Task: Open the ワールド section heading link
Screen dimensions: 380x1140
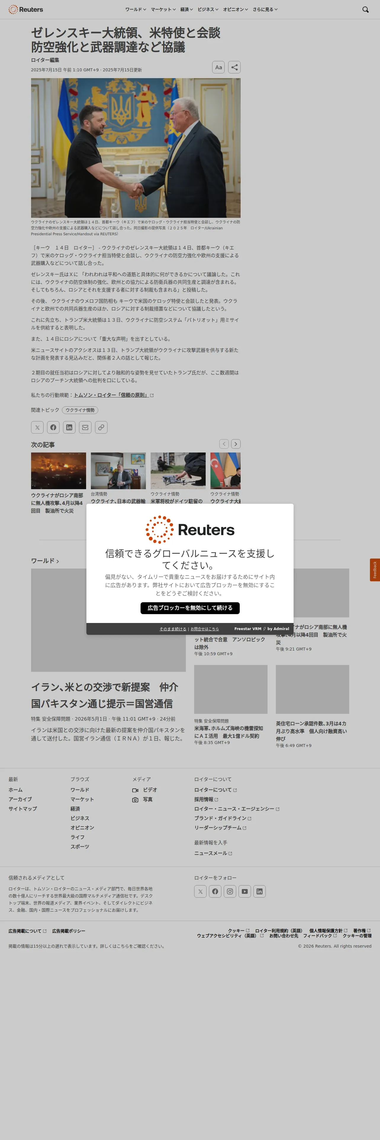Action: tap(45, 561)
